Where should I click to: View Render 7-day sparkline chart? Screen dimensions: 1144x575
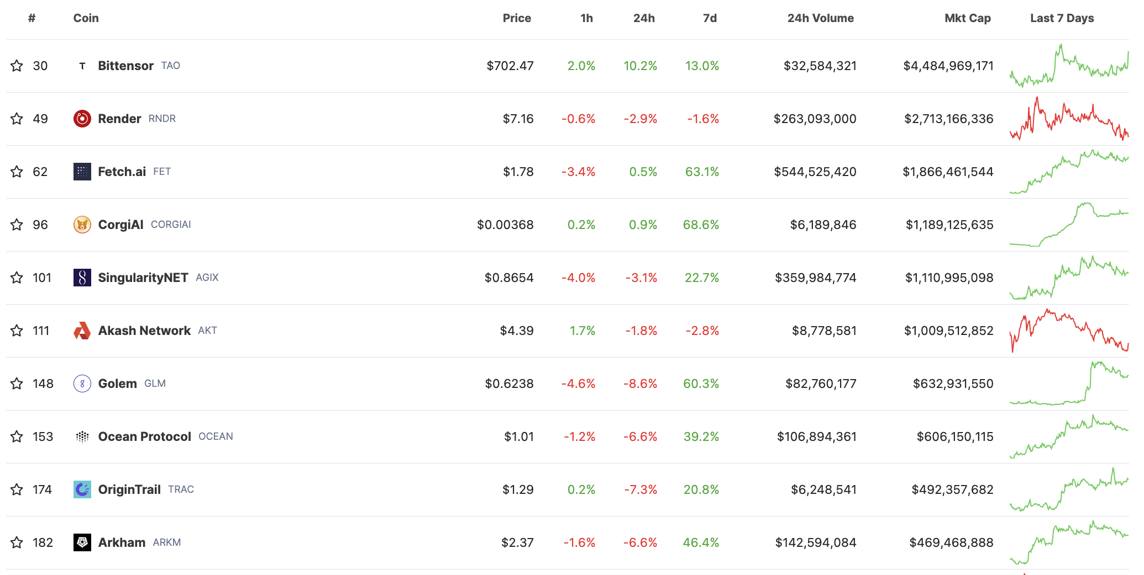tap(1069, 119)
